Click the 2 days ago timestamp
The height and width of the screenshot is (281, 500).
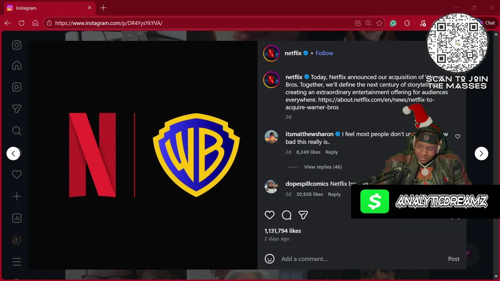[277, 239]
